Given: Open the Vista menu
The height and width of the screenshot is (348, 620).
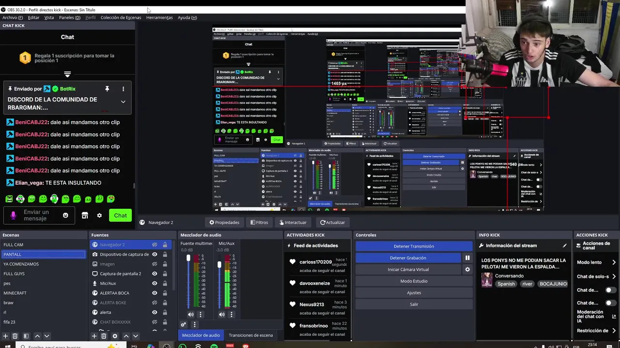Looking at the screenshot, I should (49, 17).
